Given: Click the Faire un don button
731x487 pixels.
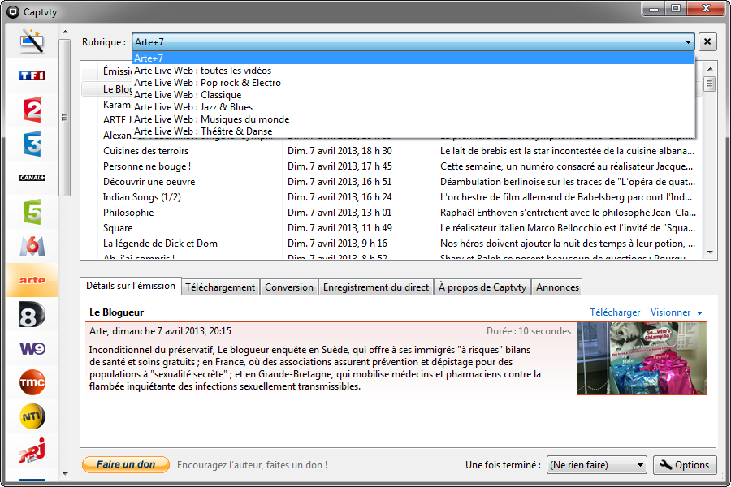Looking at the screenshot, I should click(126, 464).
